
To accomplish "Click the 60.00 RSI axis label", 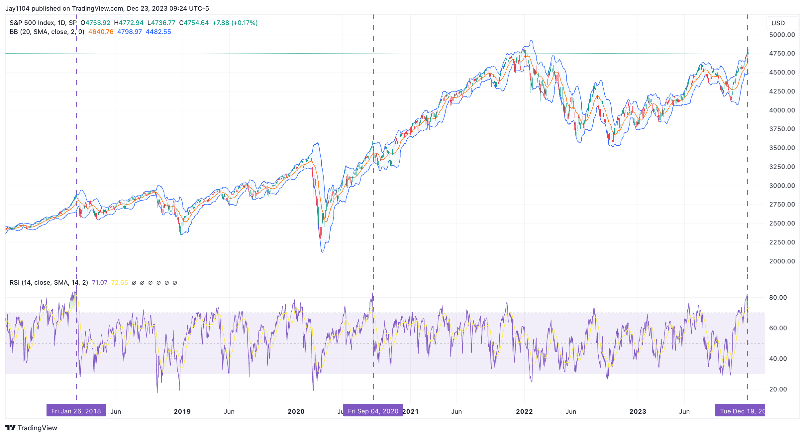I will [x=778, y=328].
